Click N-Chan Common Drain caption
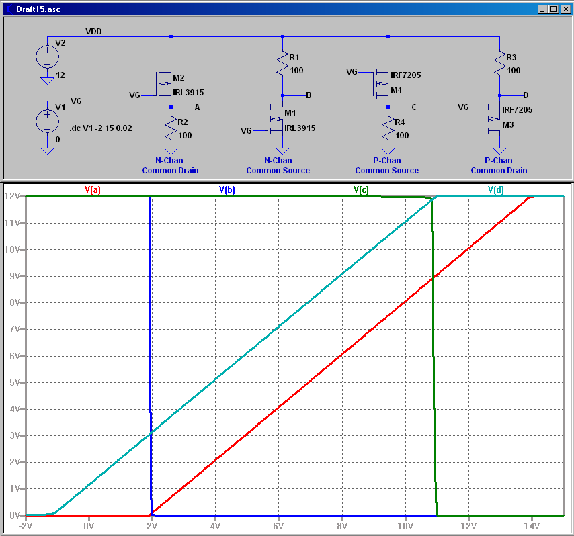The image size is (574, 536). point(170,165)
